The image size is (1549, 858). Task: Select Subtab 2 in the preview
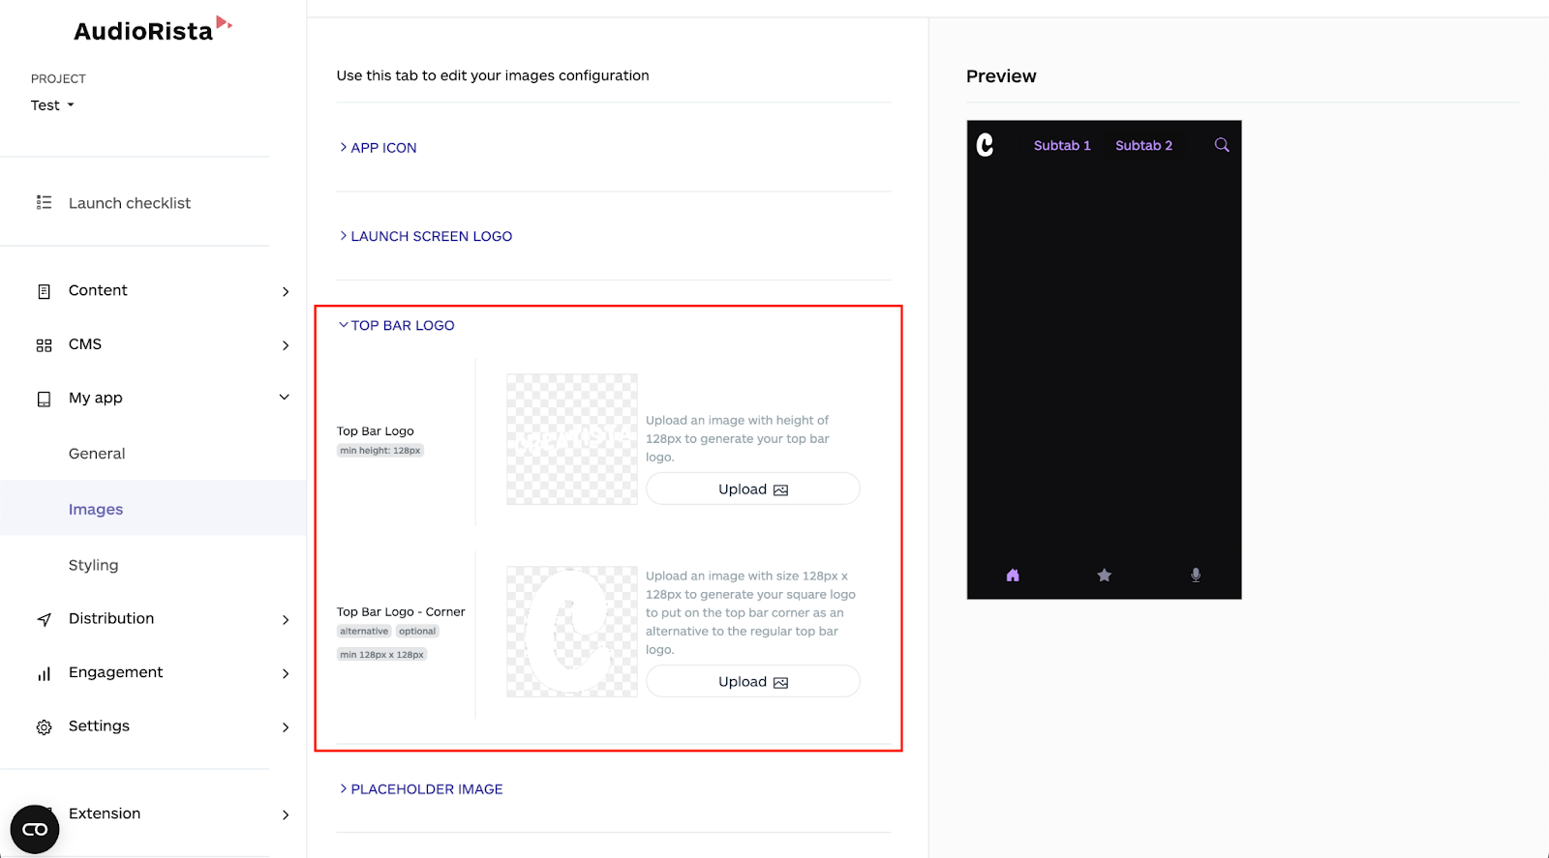[1143, 145]
